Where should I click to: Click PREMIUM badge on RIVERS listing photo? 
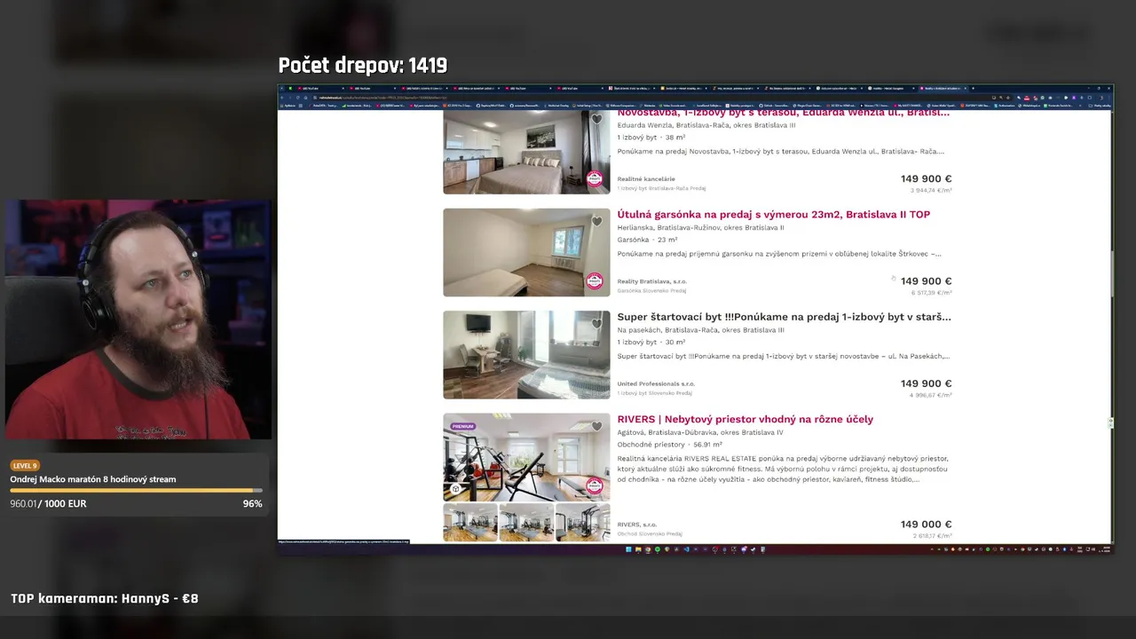click(462, 426)
